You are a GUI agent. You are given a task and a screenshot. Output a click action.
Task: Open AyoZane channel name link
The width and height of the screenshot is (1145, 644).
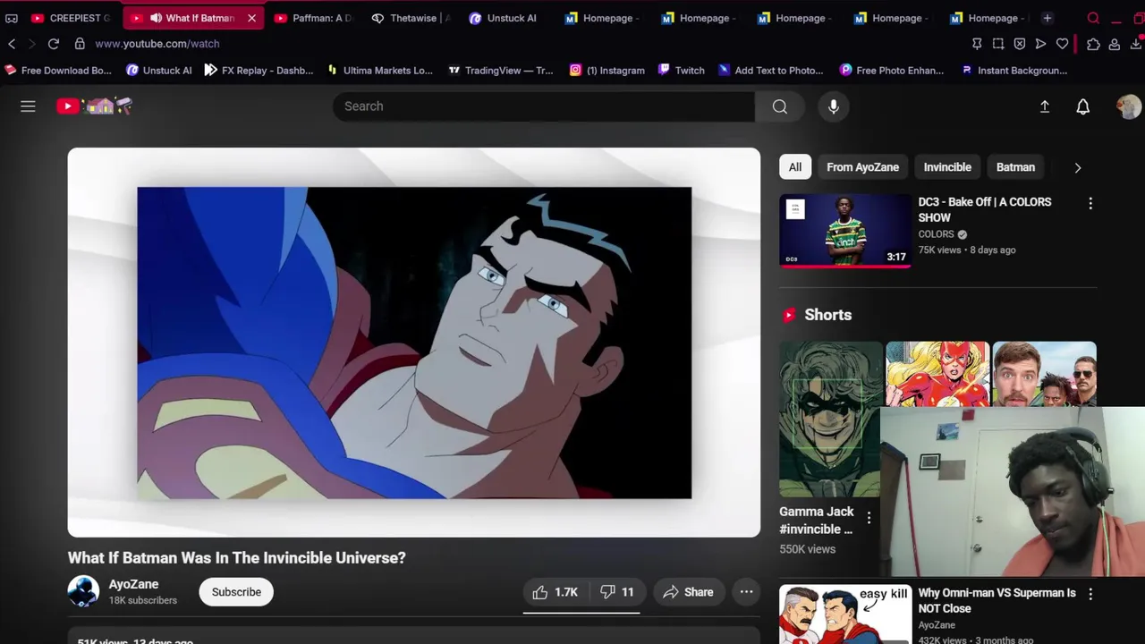pyautogui.click(x=133, y=584)
